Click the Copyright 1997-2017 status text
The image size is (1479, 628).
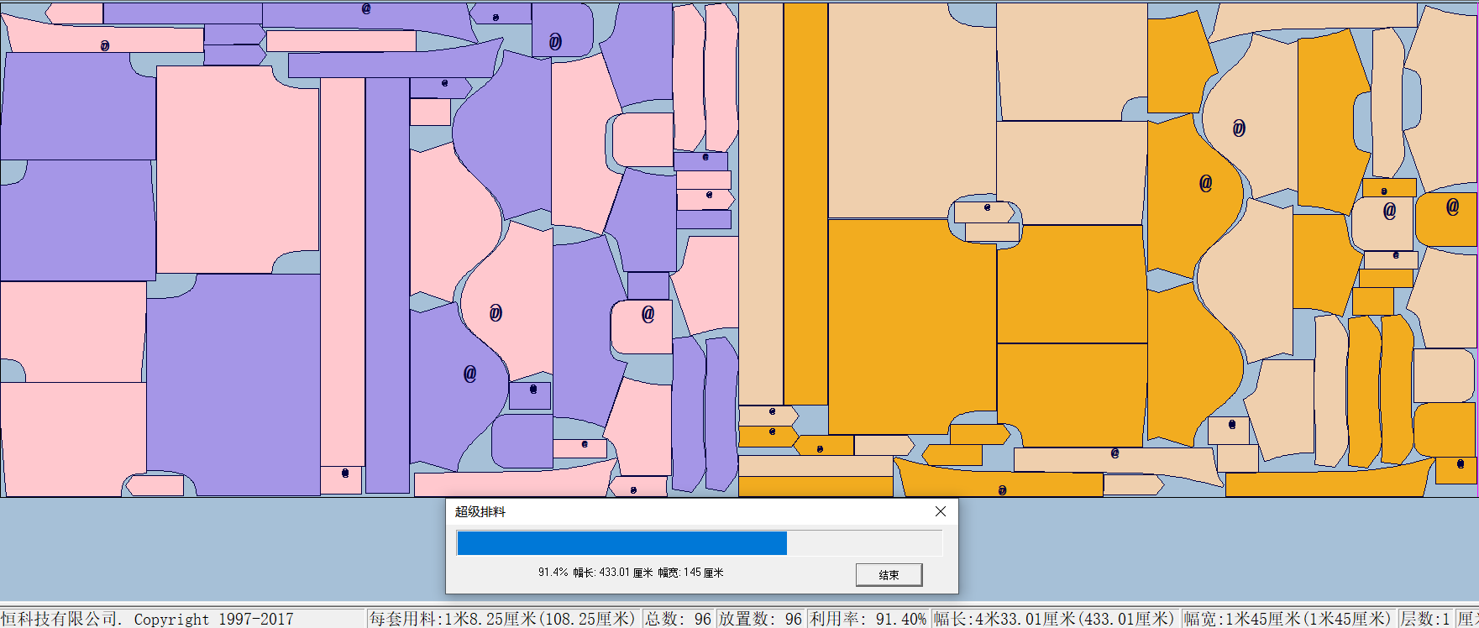213,619
